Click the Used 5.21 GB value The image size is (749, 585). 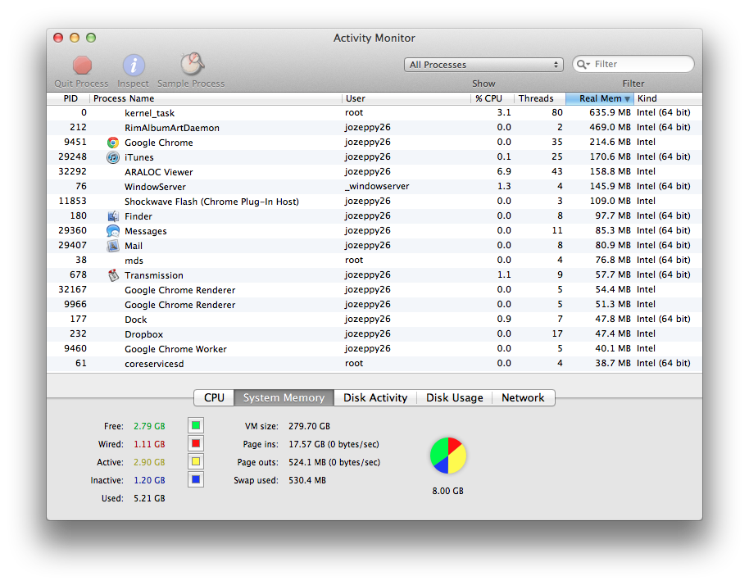click(149, 499)
